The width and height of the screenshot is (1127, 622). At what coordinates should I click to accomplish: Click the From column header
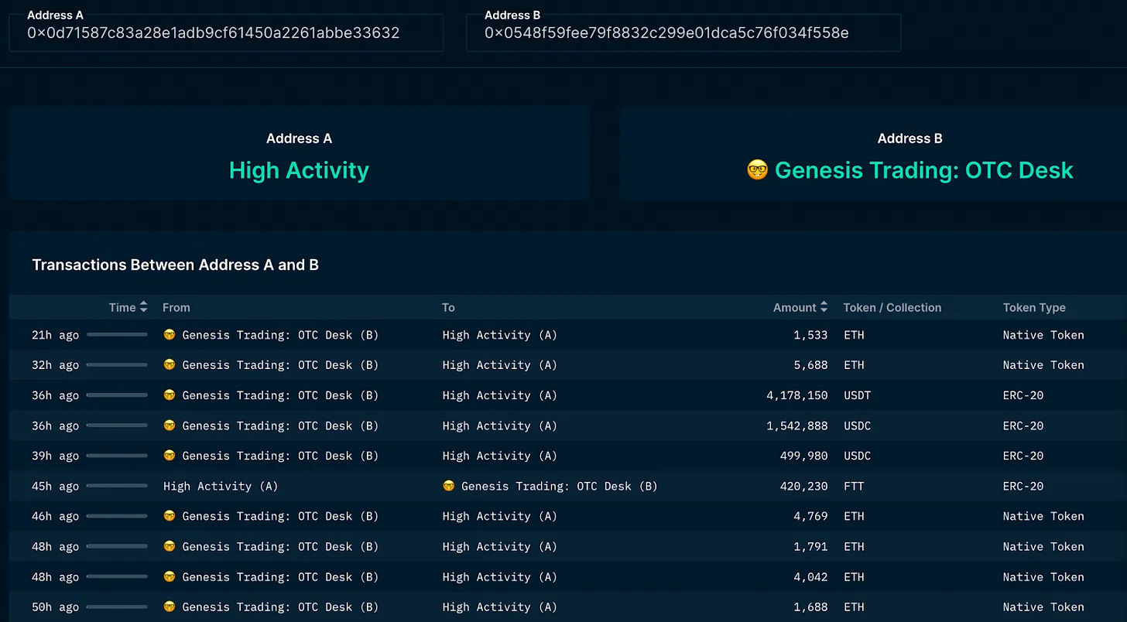[176, 307]
